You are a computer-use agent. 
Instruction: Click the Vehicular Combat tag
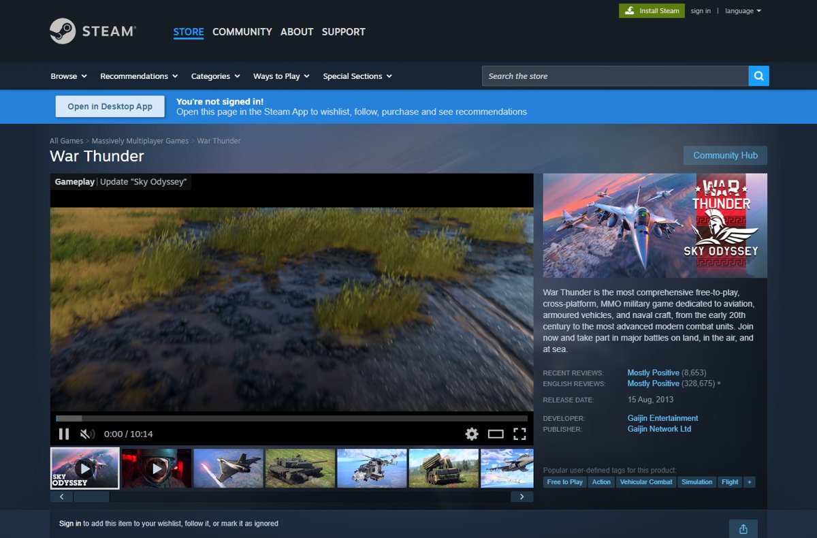(x=646, y=481)
